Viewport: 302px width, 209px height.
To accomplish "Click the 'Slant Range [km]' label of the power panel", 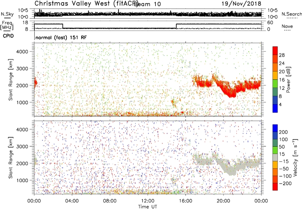I will pos(11,80).
